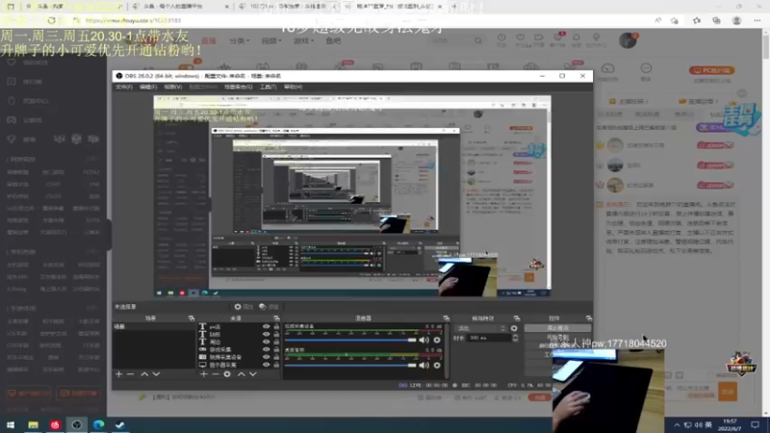Screen dimensions: 770x433
Task: Pop out the Scene Transitions dock panel
Action: coord(517,318)
